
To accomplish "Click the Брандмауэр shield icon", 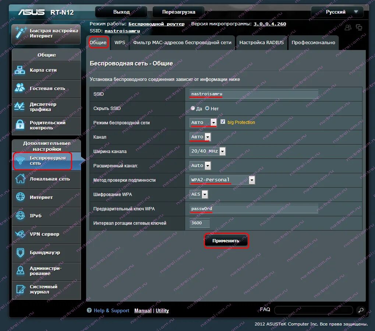I will coord(21,252).
